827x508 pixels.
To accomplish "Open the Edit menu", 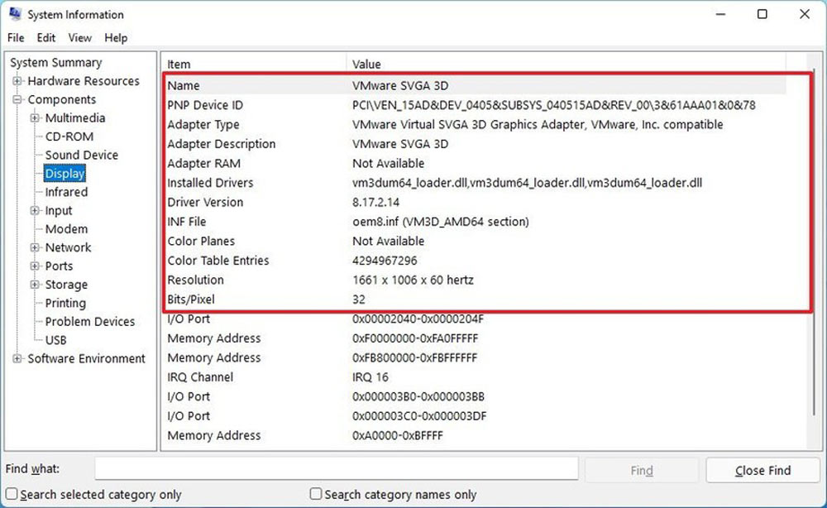I will pyautogui.click(x=45, y=38).
